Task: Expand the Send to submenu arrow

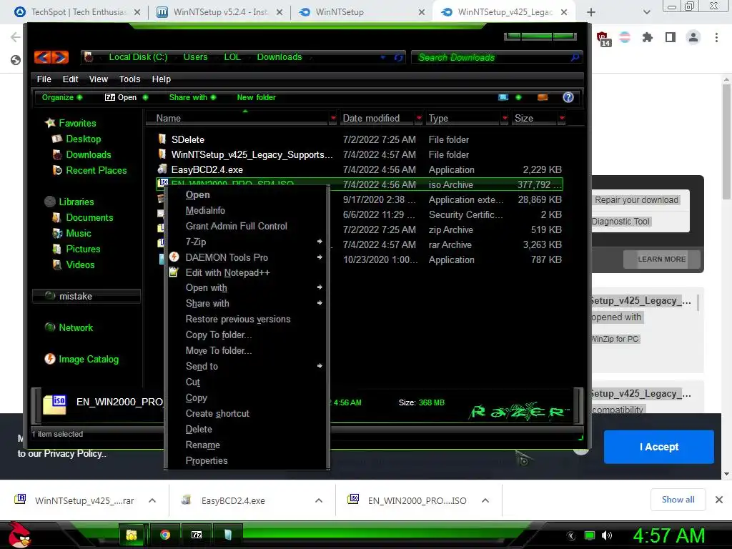Action: pos(320,365)
